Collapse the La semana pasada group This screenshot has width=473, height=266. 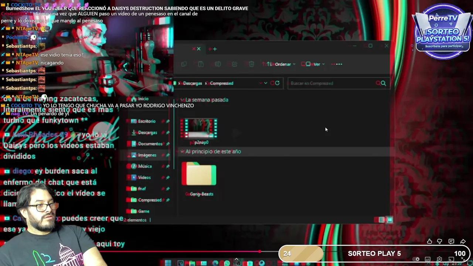pos(182,100)
